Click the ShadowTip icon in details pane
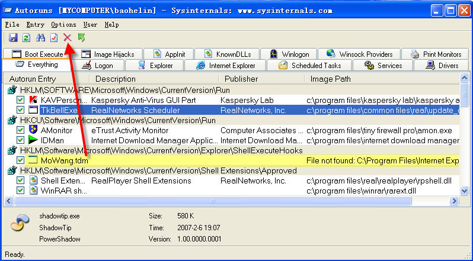Screen dimensions: 473x261 (x=20, y=223)
